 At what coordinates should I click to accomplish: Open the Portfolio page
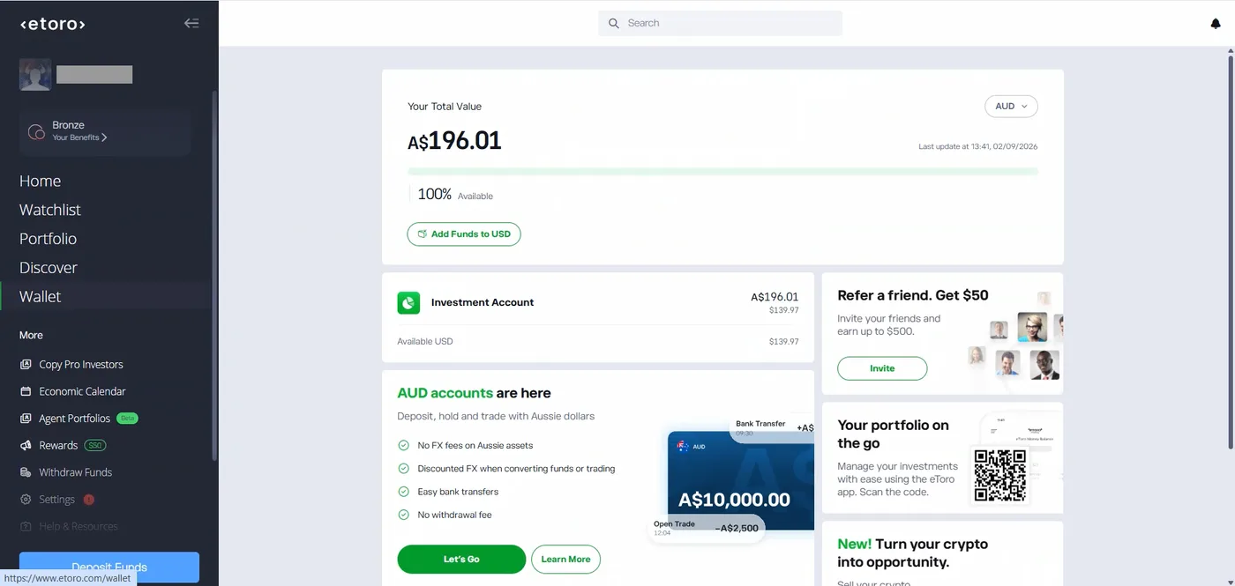[48, 239]
